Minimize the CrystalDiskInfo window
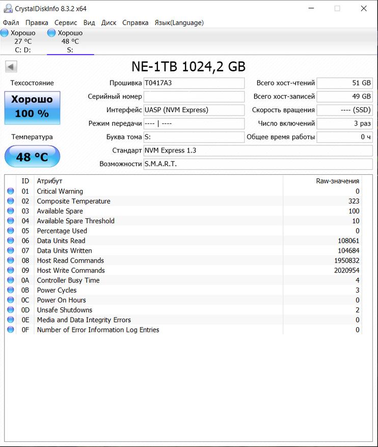378x447 pixels. tap(311, 8)
